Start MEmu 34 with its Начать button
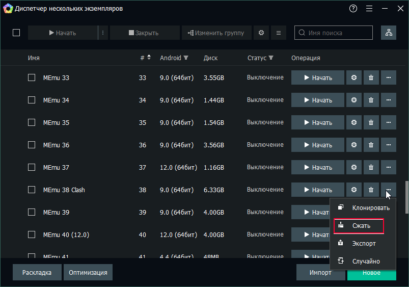 (318, 100)
